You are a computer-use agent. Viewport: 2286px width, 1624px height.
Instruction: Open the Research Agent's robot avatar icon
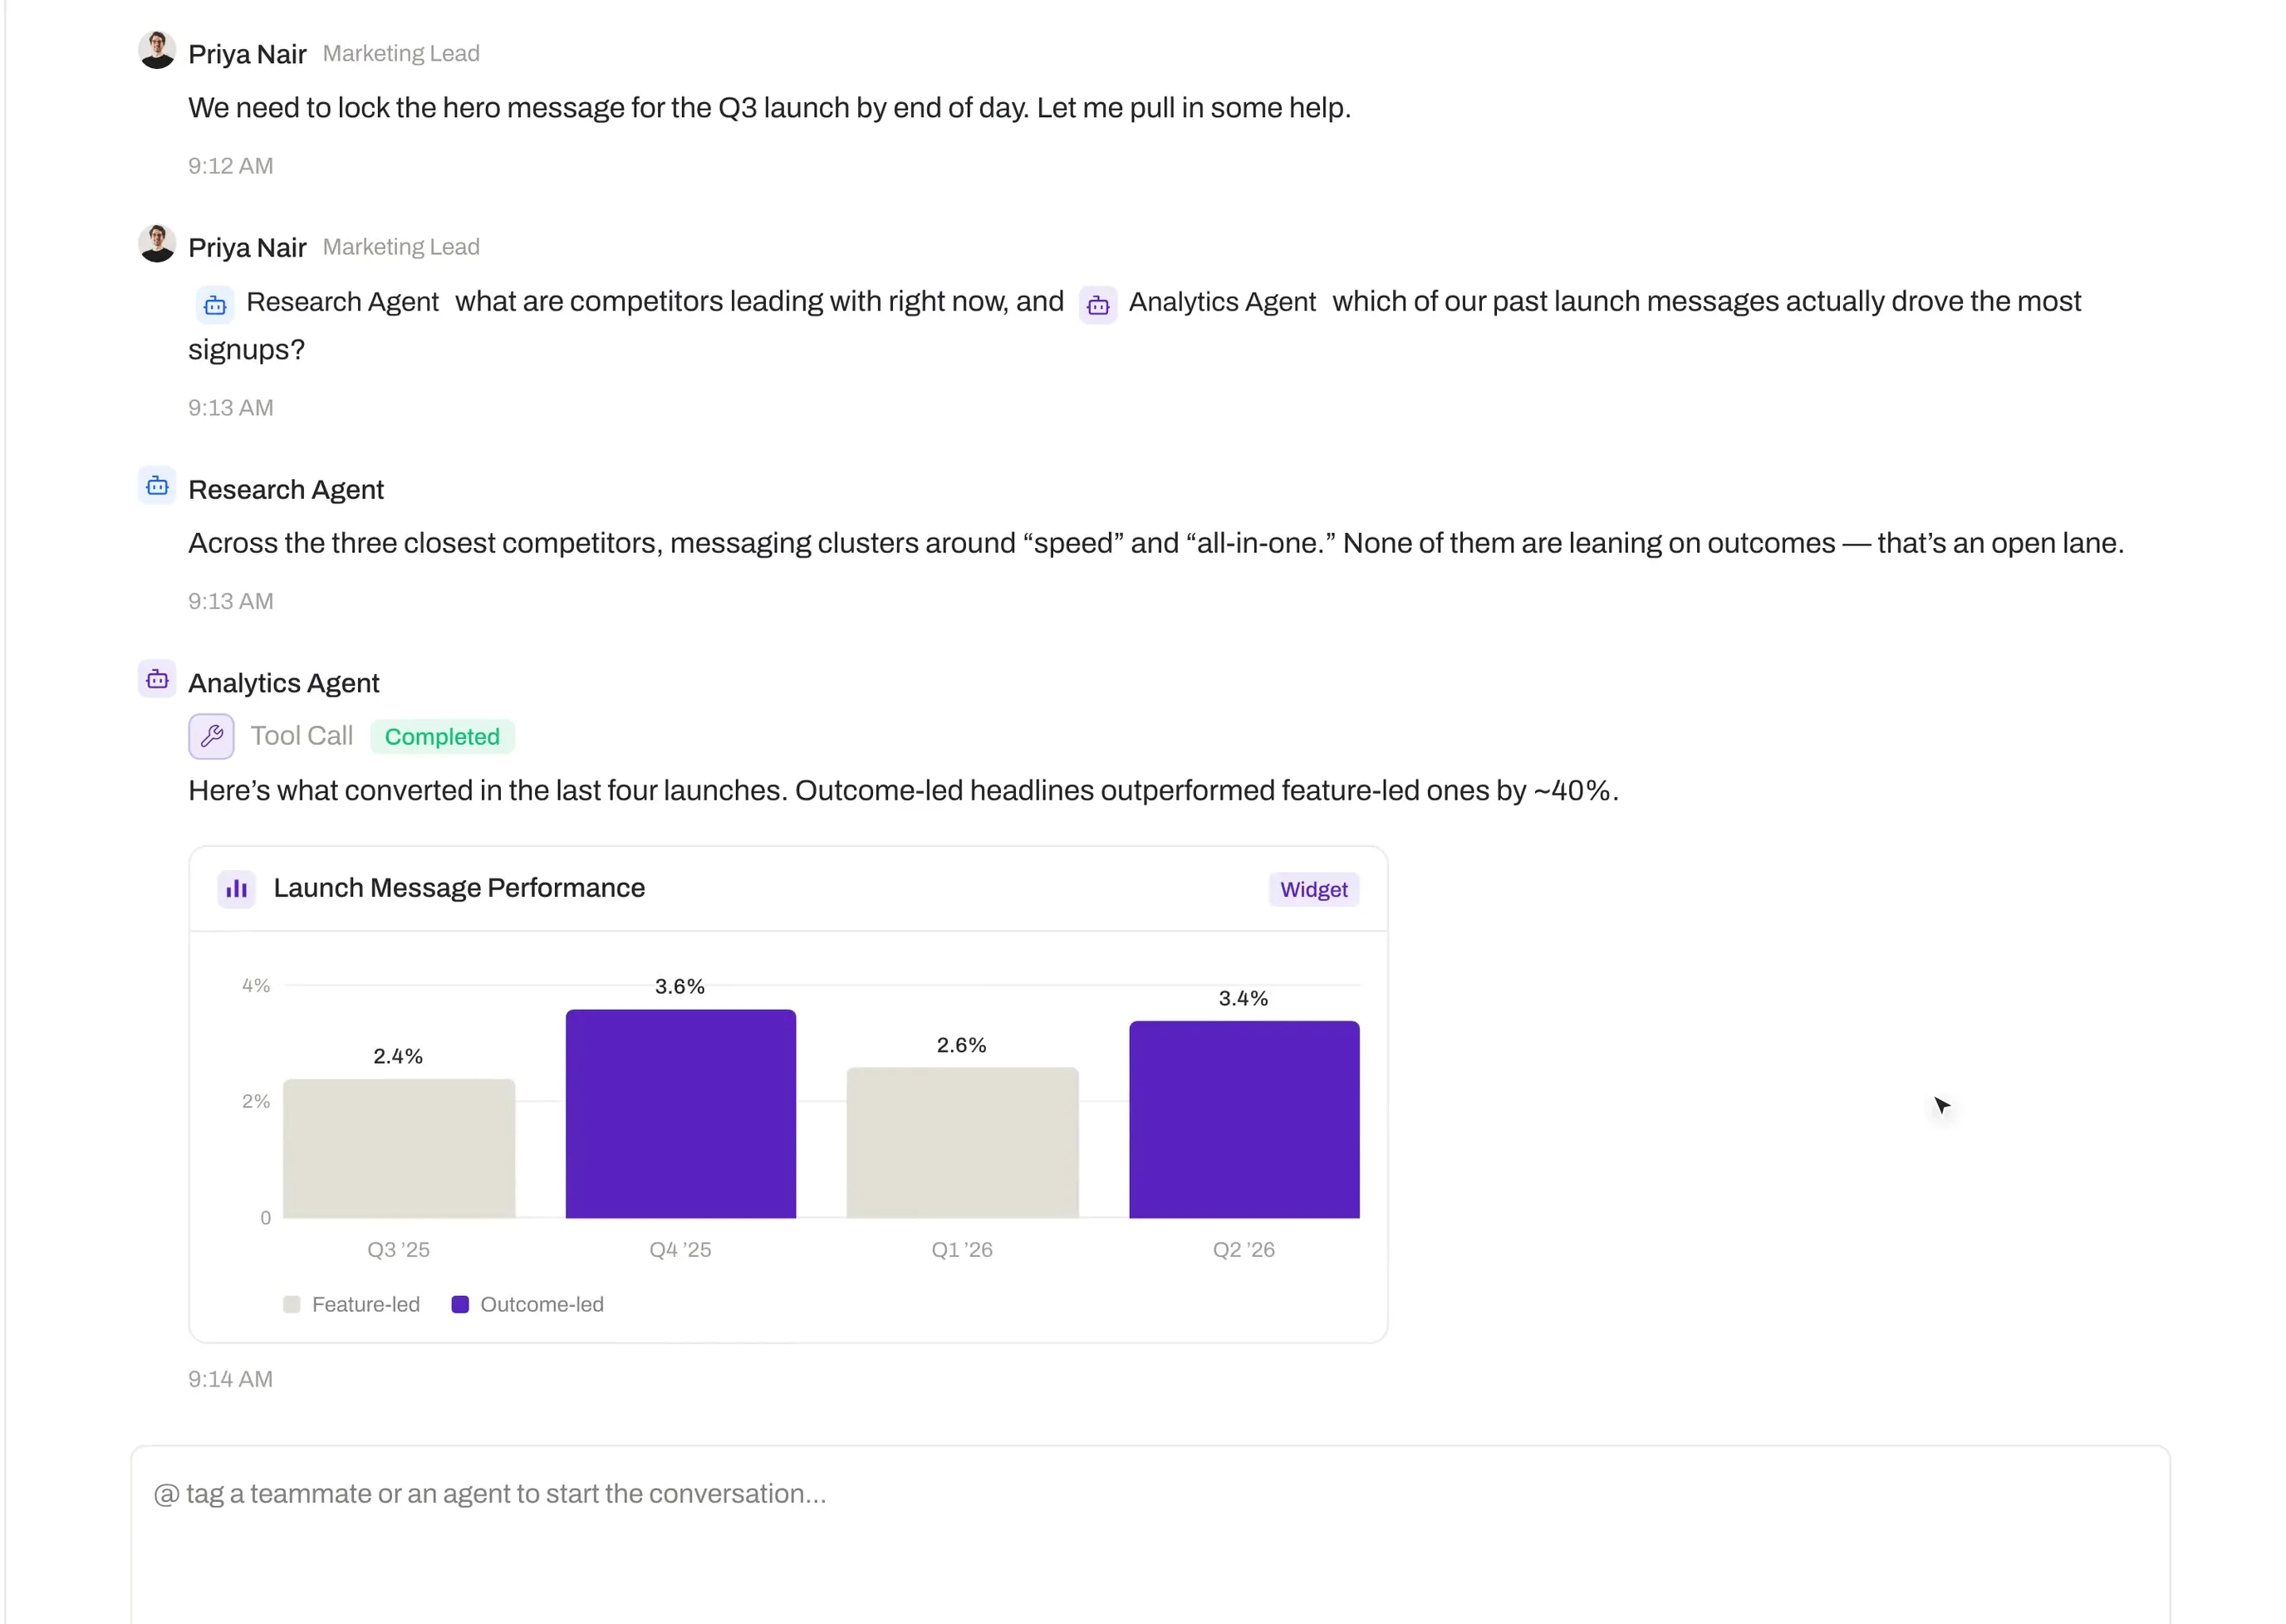pos(157,486)
